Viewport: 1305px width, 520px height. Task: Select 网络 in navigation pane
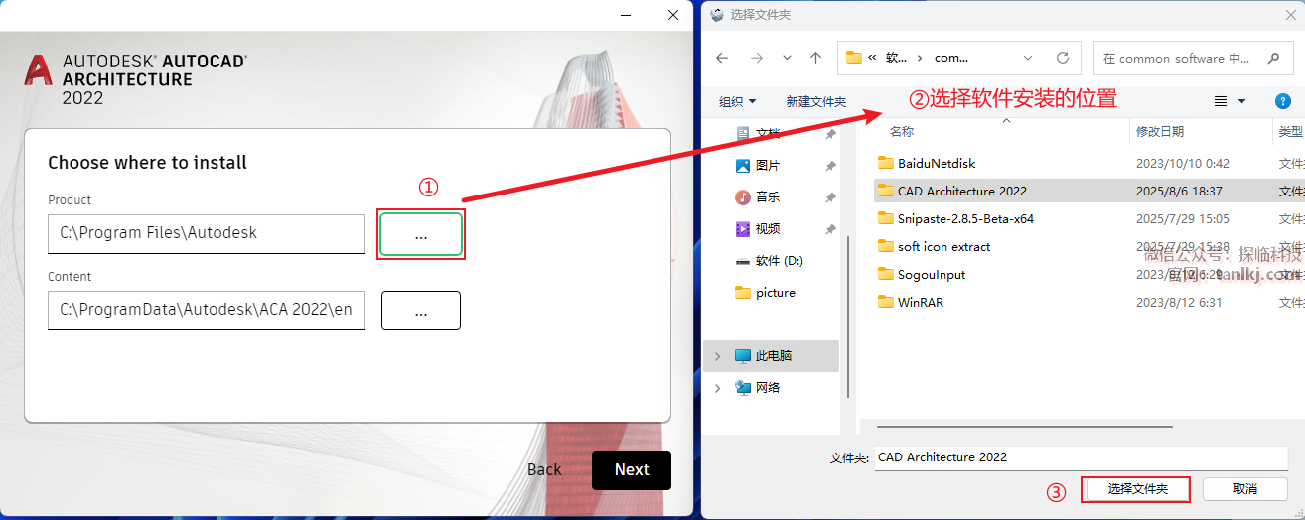(767, 387)
